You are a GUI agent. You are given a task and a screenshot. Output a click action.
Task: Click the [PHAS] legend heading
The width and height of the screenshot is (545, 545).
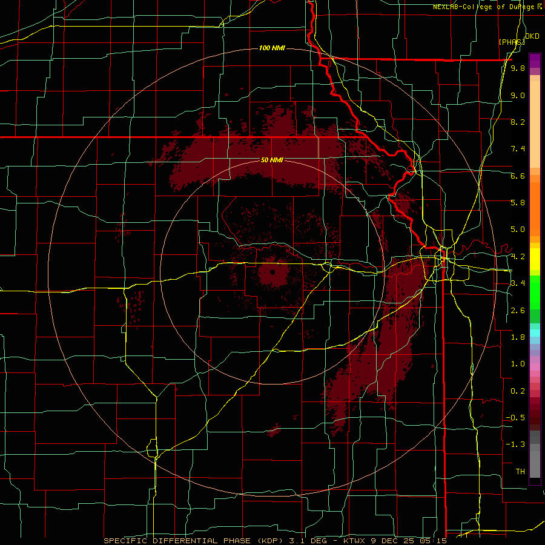pos(512,42)
